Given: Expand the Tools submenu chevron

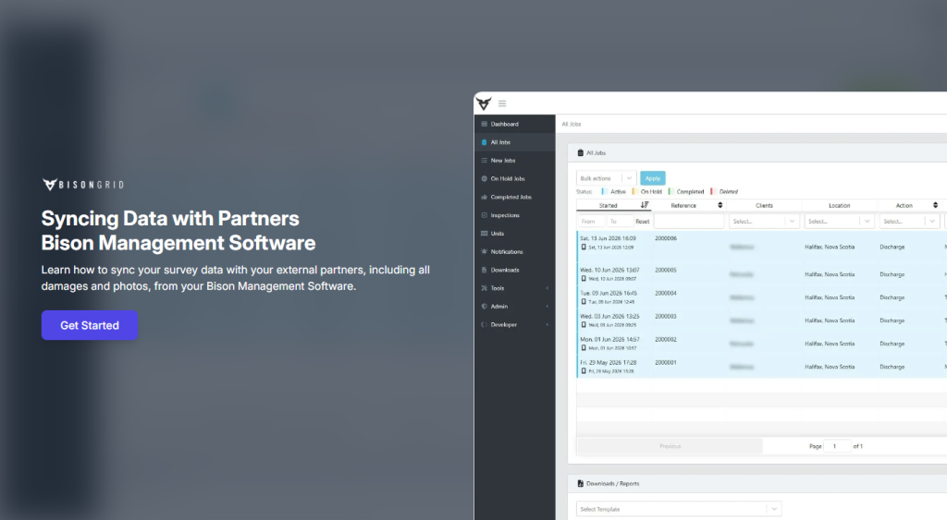Looking at the screenshot, I should tap(547, 288).
